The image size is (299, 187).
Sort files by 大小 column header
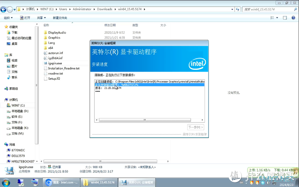pyautogui.click(x=163, y=25)
